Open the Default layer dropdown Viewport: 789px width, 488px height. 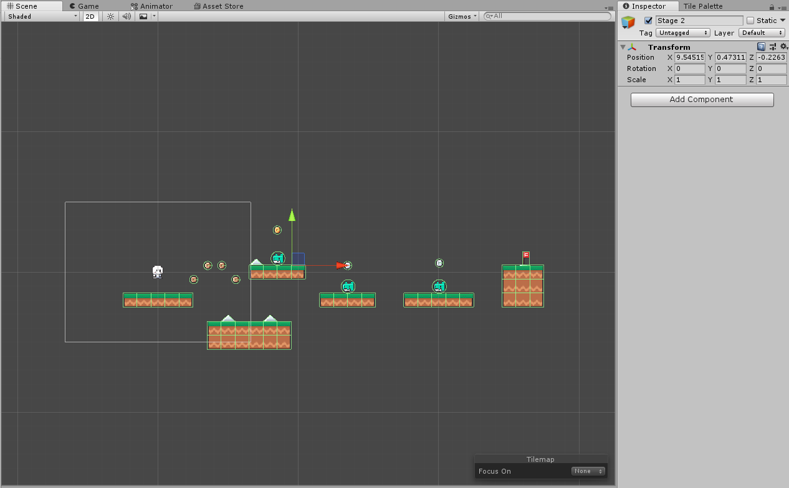pyautogui.click(x=762, y=33)
